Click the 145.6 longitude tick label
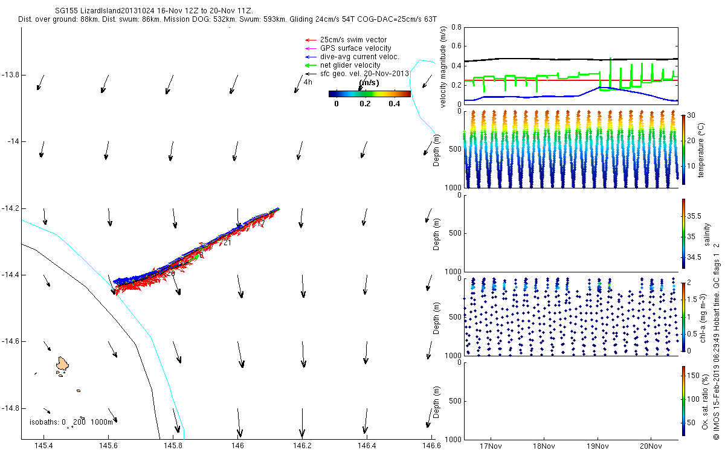Viewport: 725px width, 453px height. point(108,446)
